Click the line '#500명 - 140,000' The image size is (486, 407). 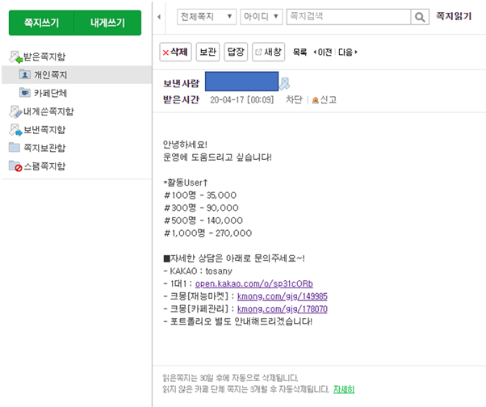[203, 220]
